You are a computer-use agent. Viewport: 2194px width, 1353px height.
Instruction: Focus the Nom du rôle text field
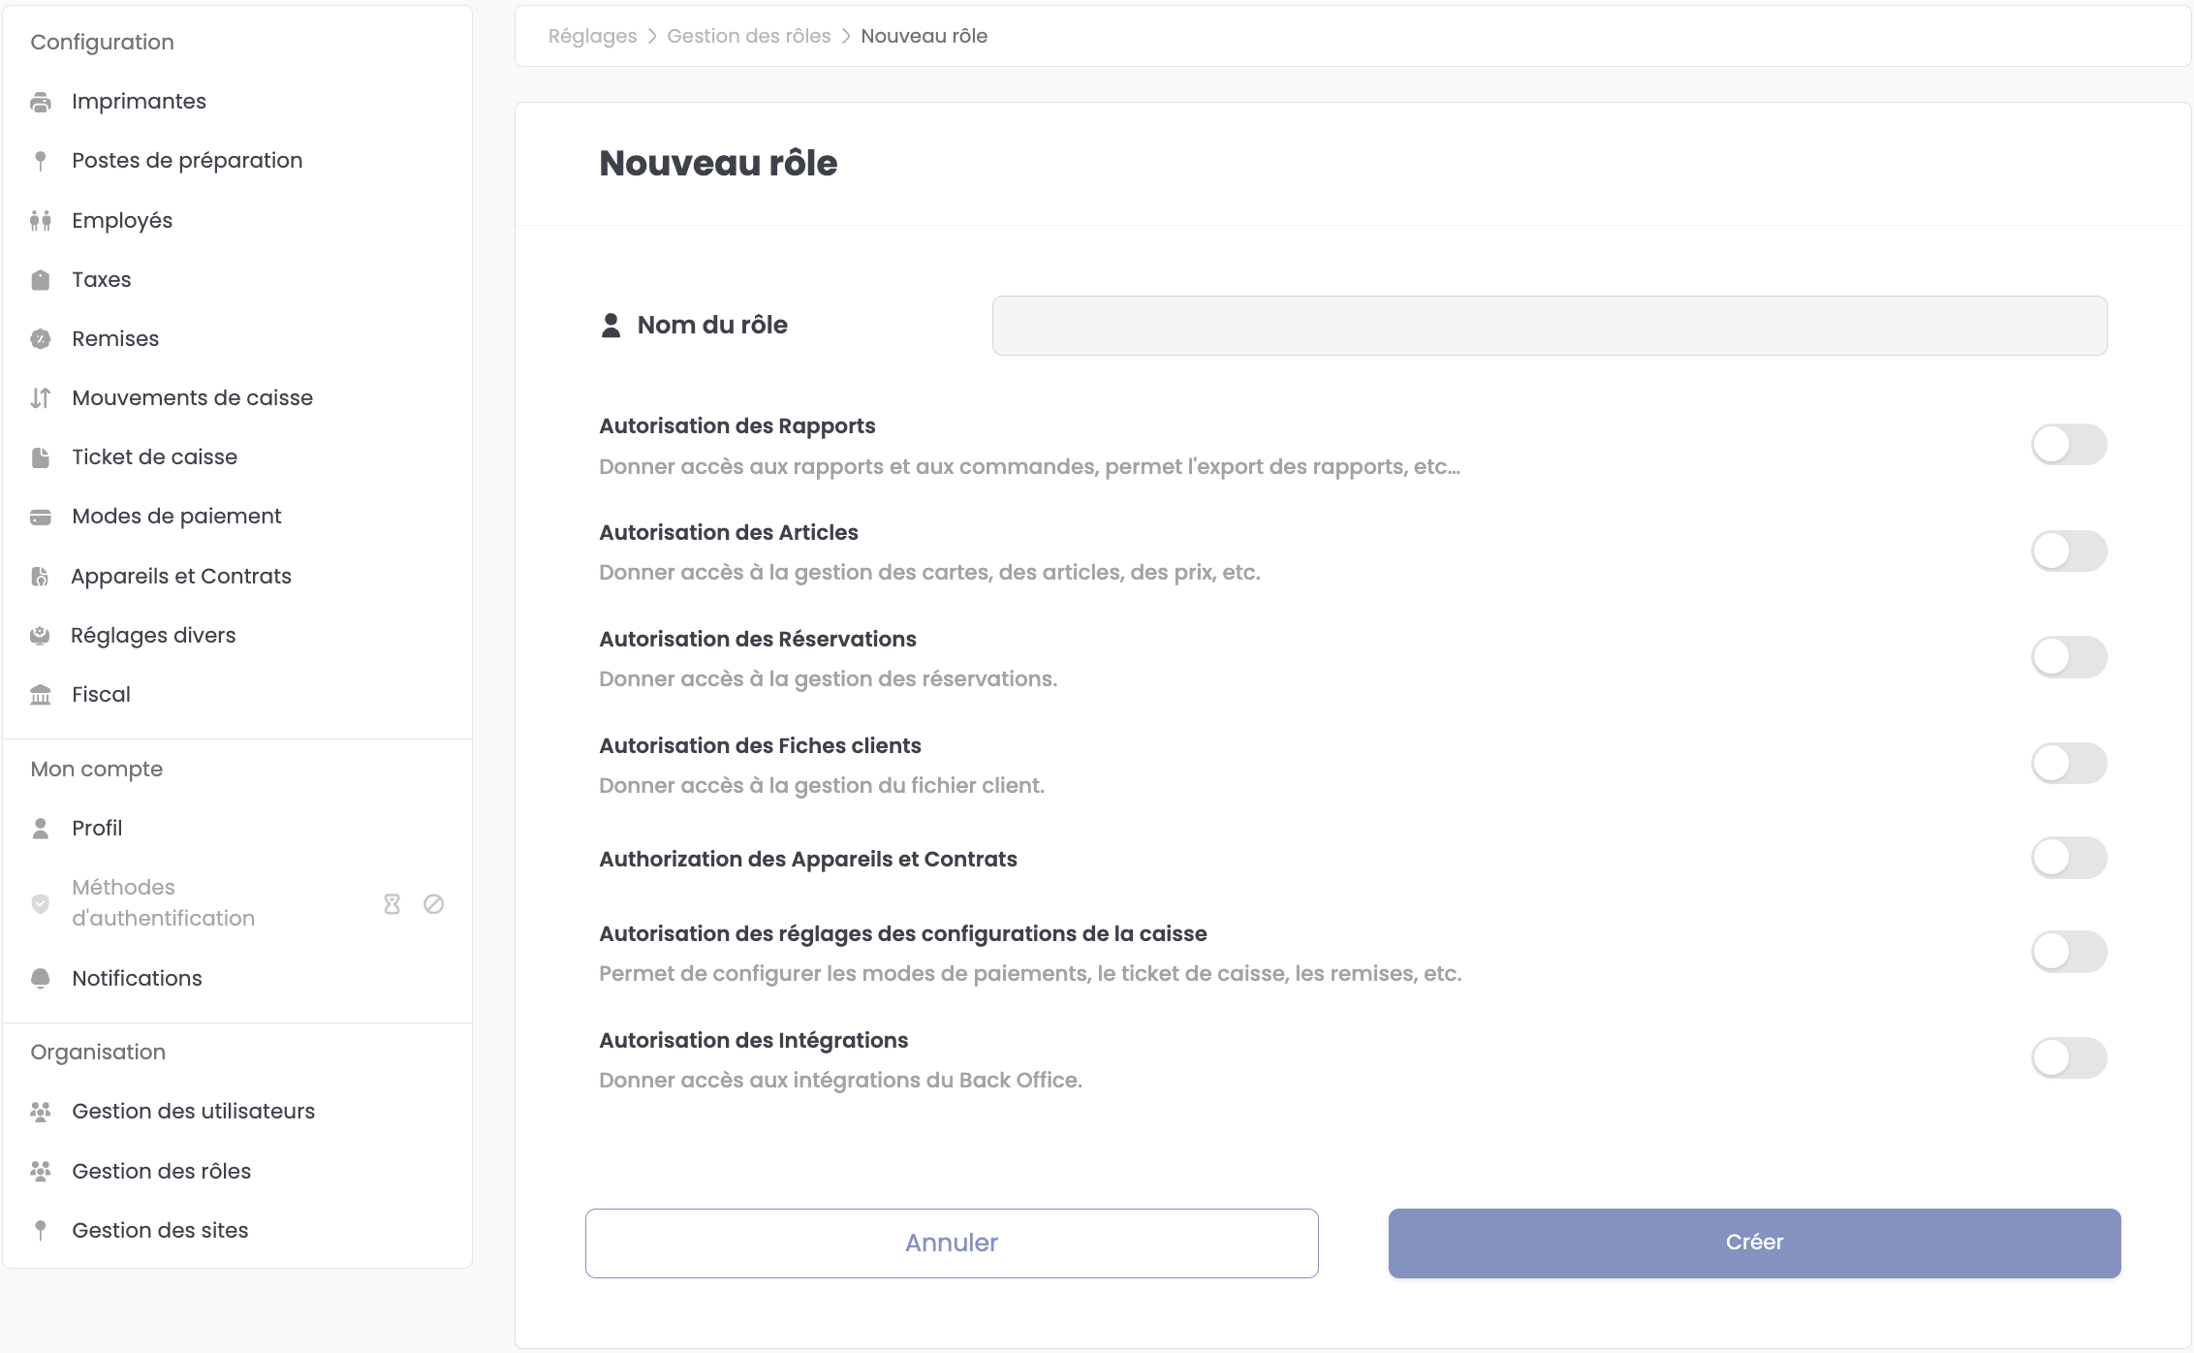(1549, 326)
